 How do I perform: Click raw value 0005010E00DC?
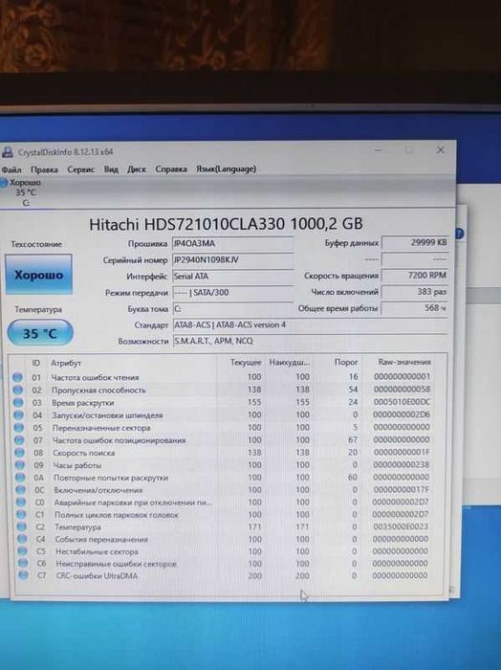402,402
